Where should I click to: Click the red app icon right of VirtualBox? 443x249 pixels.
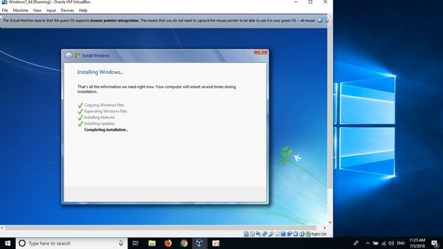coord(216,243)
